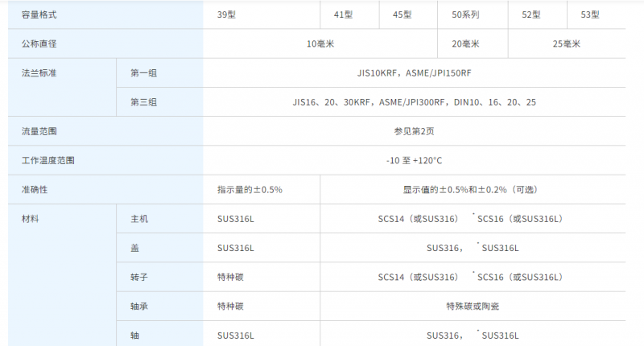Click the 25毫米 diameter cell
This screenshot has height=346, width=644.
point(567,44)
